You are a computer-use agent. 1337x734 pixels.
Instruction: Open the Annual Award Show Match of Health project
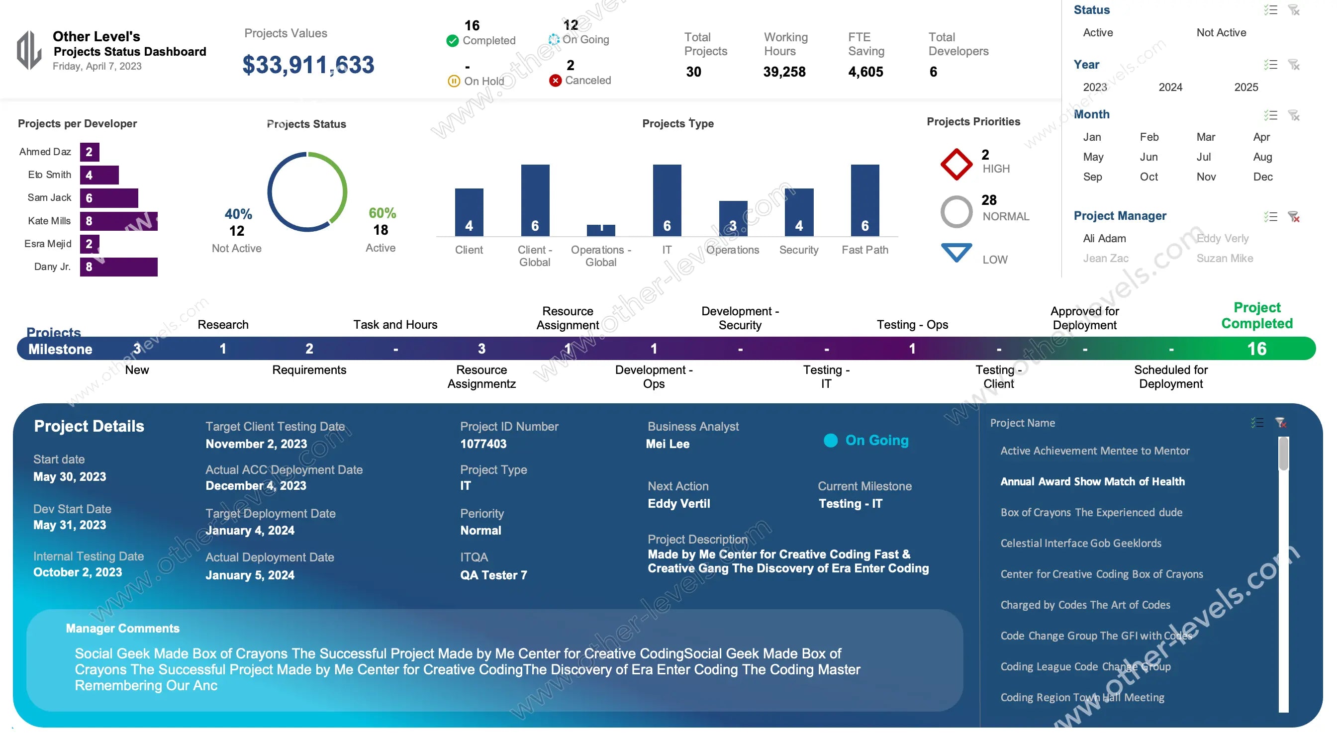coord(1092,481)
